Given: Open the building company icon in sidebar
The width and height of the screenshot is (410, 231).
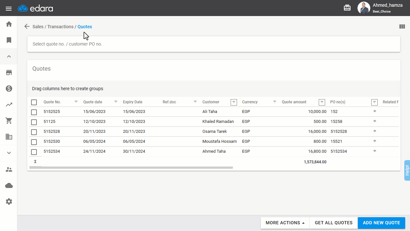Looking at the screenshot, I should 9,137.
